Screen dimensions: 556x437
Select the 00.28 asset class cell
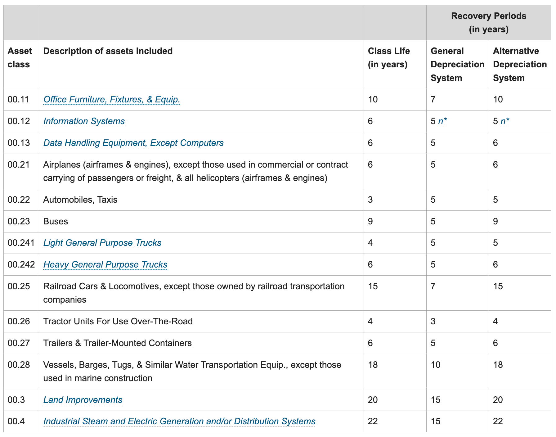21,372
